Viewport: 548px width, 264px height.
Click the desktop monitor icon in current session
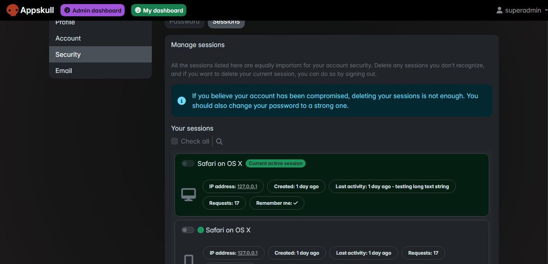pyautogui.click(x=189, y=195)
